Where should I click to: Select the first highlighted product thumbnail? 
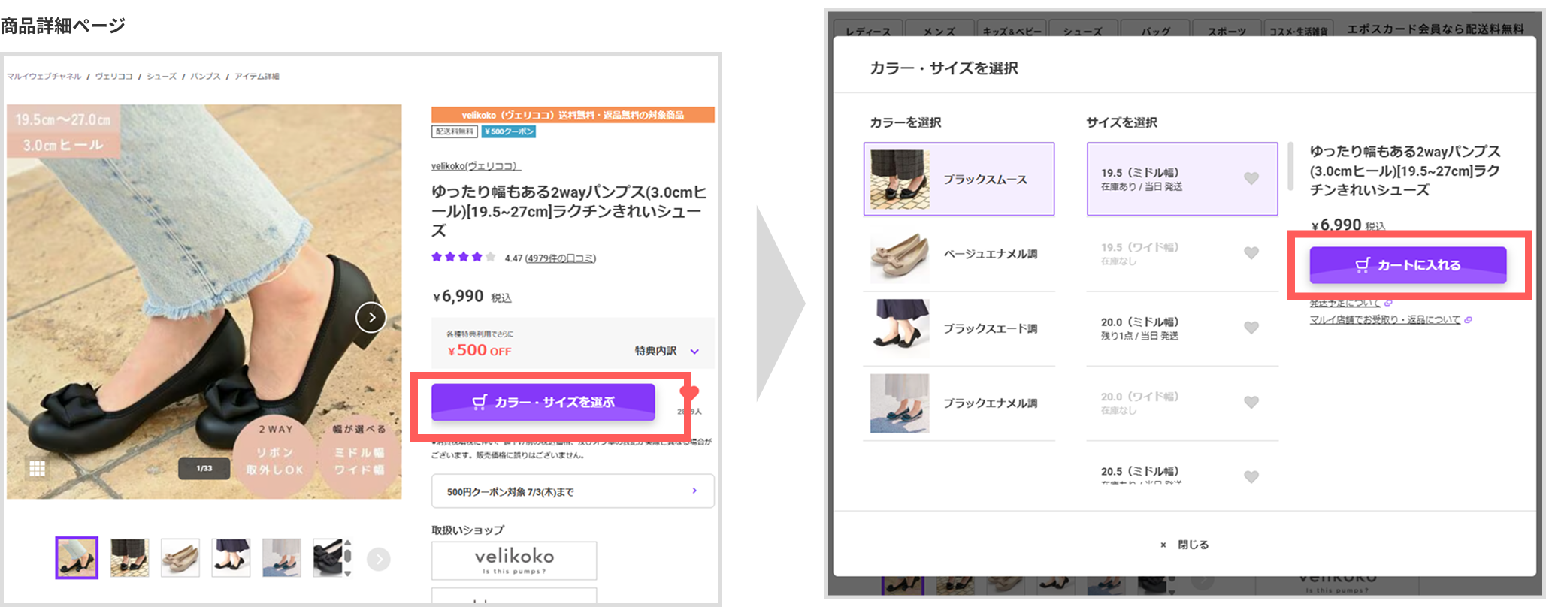coord(77,557)
